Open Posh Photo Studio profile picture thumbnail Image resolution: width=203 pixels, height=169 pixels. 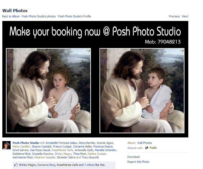coord(6,145)
